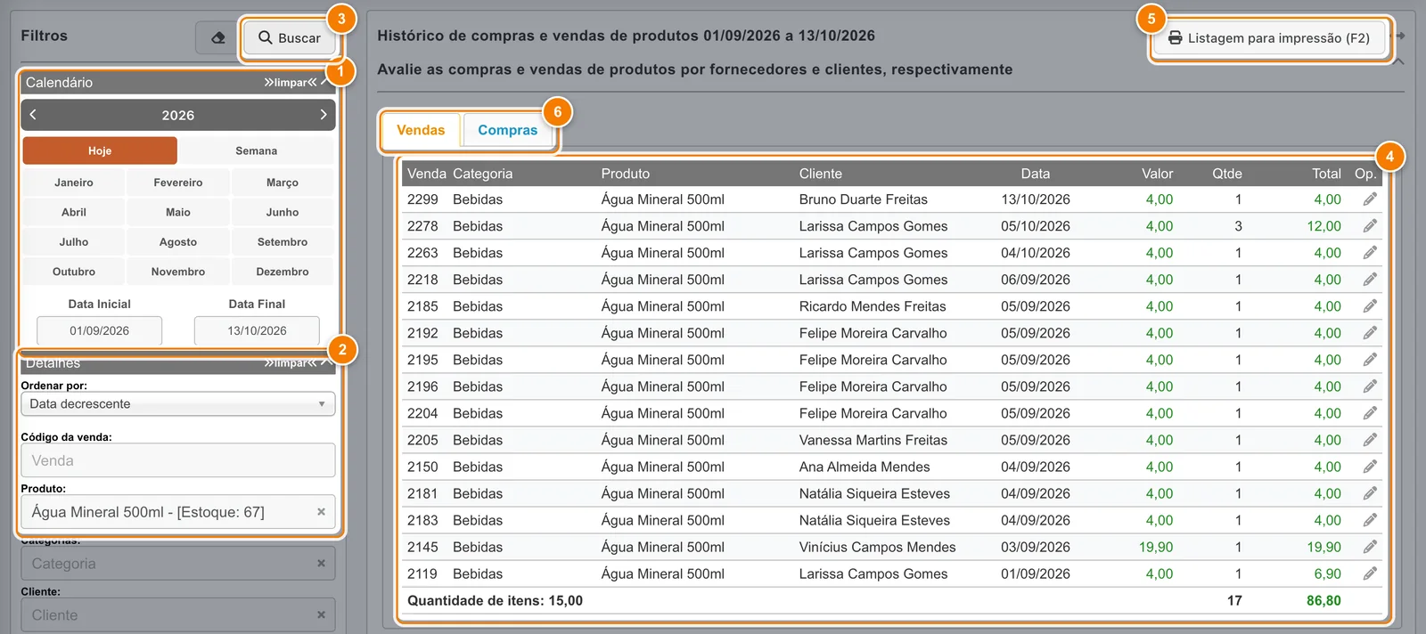
Task: Go to the previous year in calendar
Action: tap(33, 115)
